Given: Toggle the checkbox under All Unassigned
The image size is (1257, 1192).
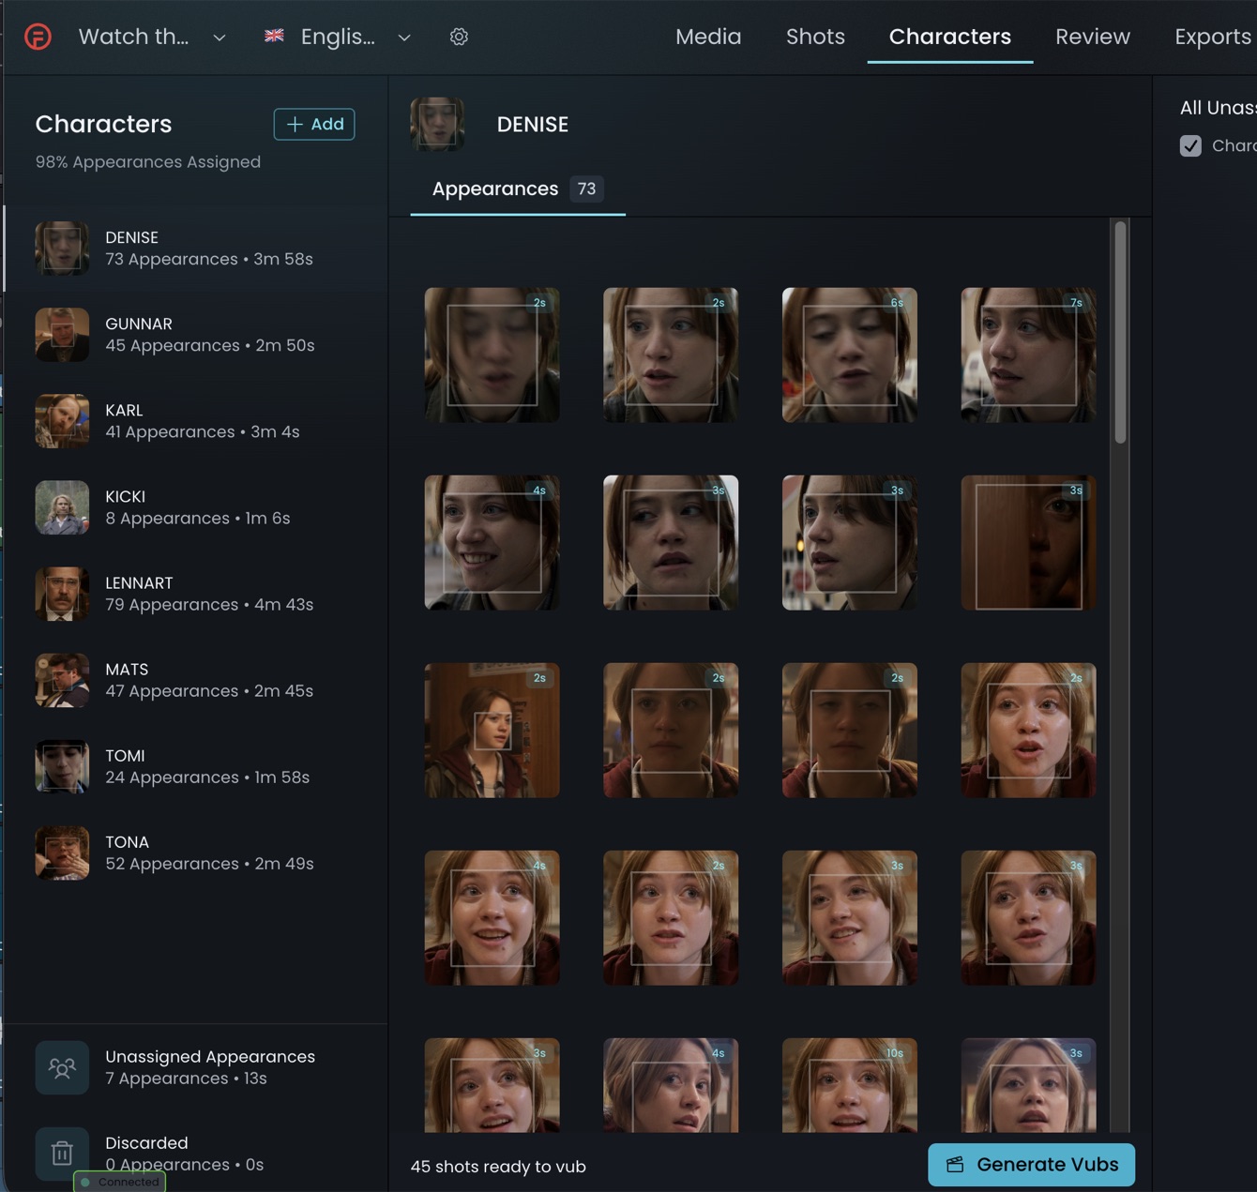Looking at the screenshot, I should tap(1190, 145).
